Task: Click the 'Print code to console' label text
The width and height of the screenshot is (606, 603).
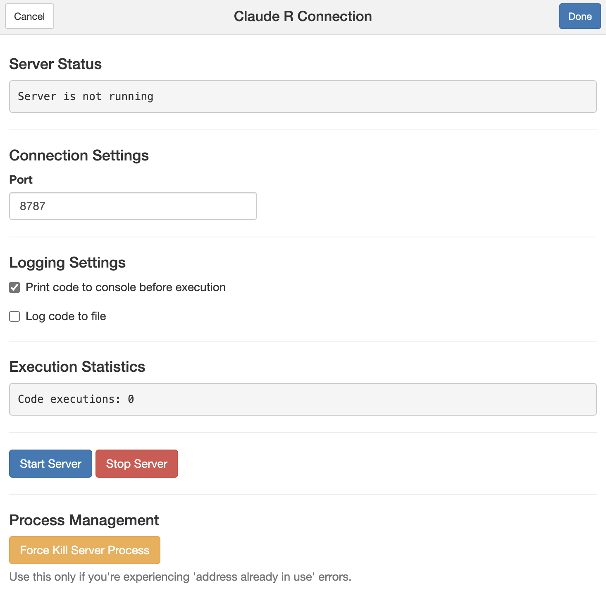Action: 126,287
